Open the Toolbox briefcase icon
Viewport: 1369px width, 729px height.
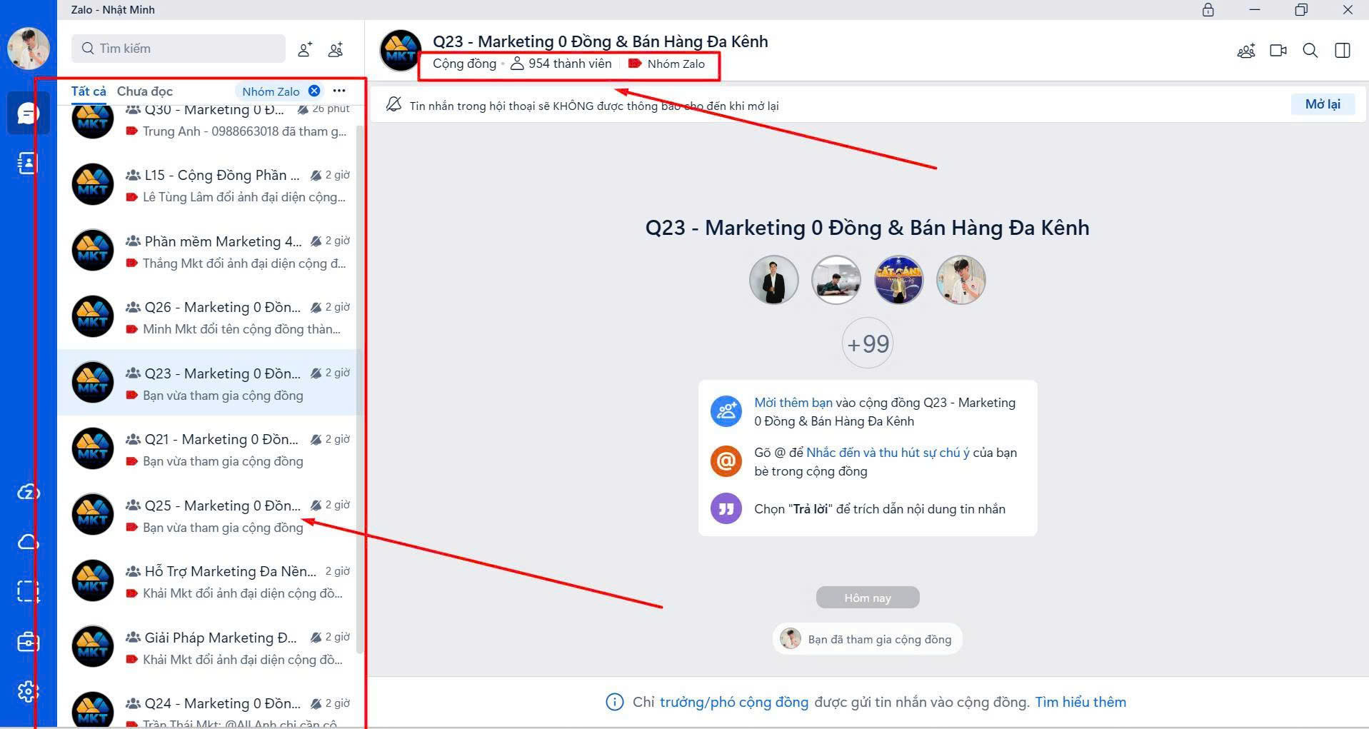coord(28,642)
